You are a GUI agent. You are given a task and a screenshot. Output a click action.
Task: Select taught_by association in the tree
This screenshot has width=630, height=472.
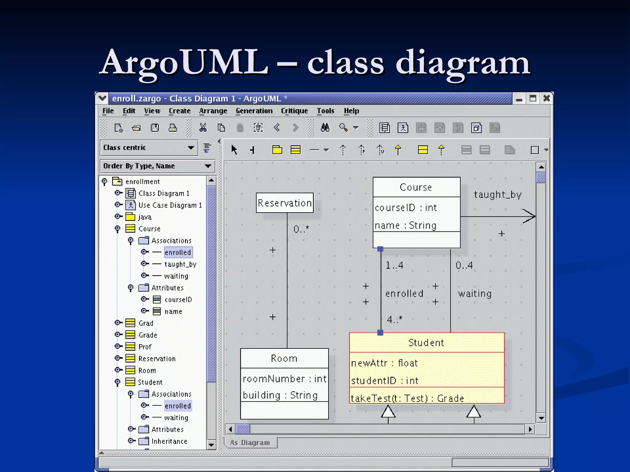[180, 264]
